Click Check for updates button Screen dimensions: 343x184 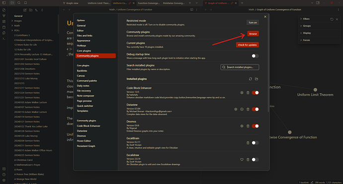click(x=247, y=45)
